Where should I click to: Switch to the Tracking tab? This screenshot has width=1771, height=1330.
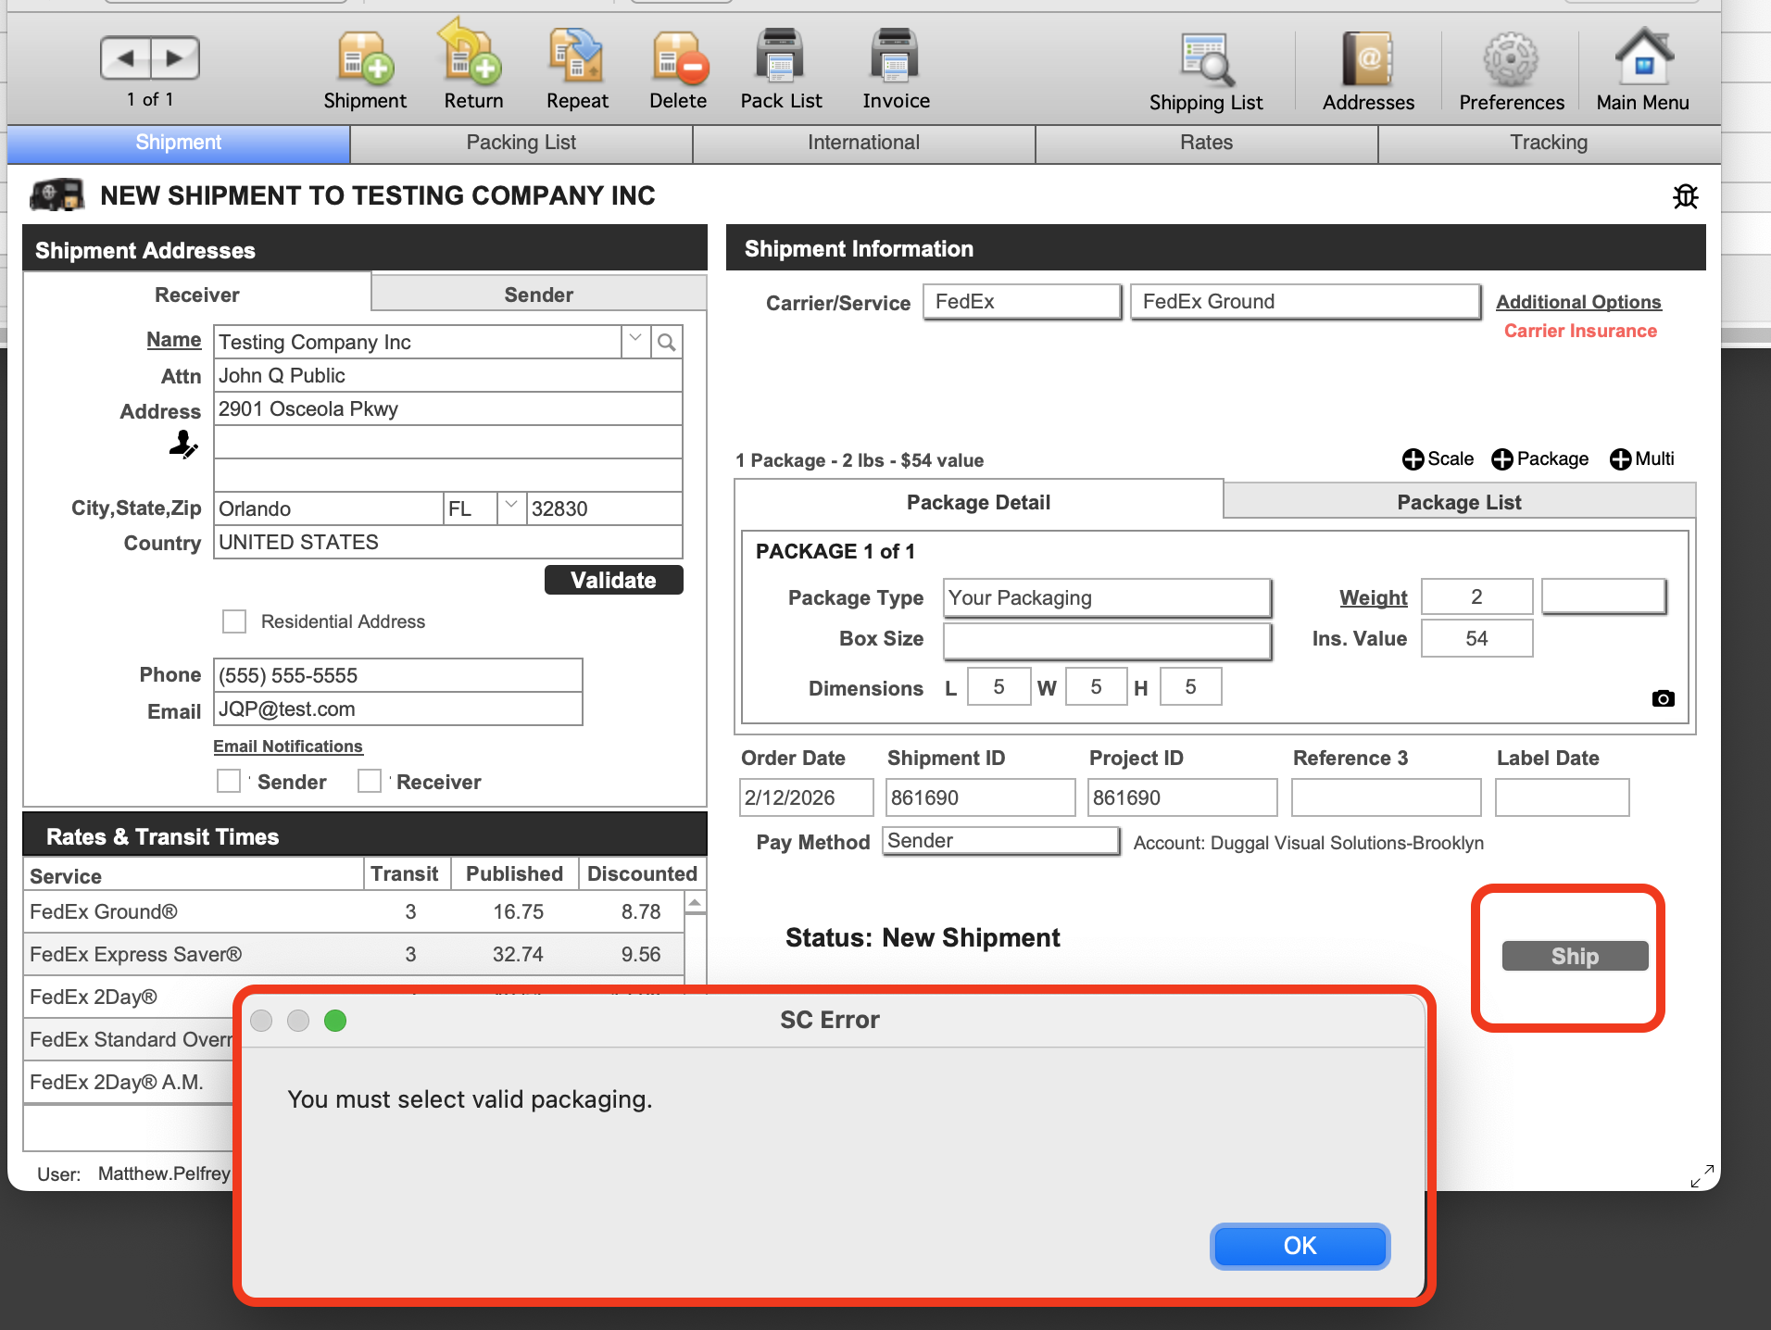click(x=1549, y=143)
